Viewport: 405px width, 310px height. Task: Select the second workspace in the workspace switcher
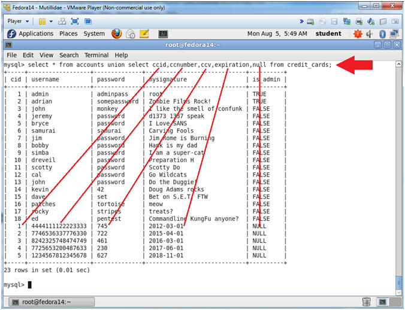(394, 302)
